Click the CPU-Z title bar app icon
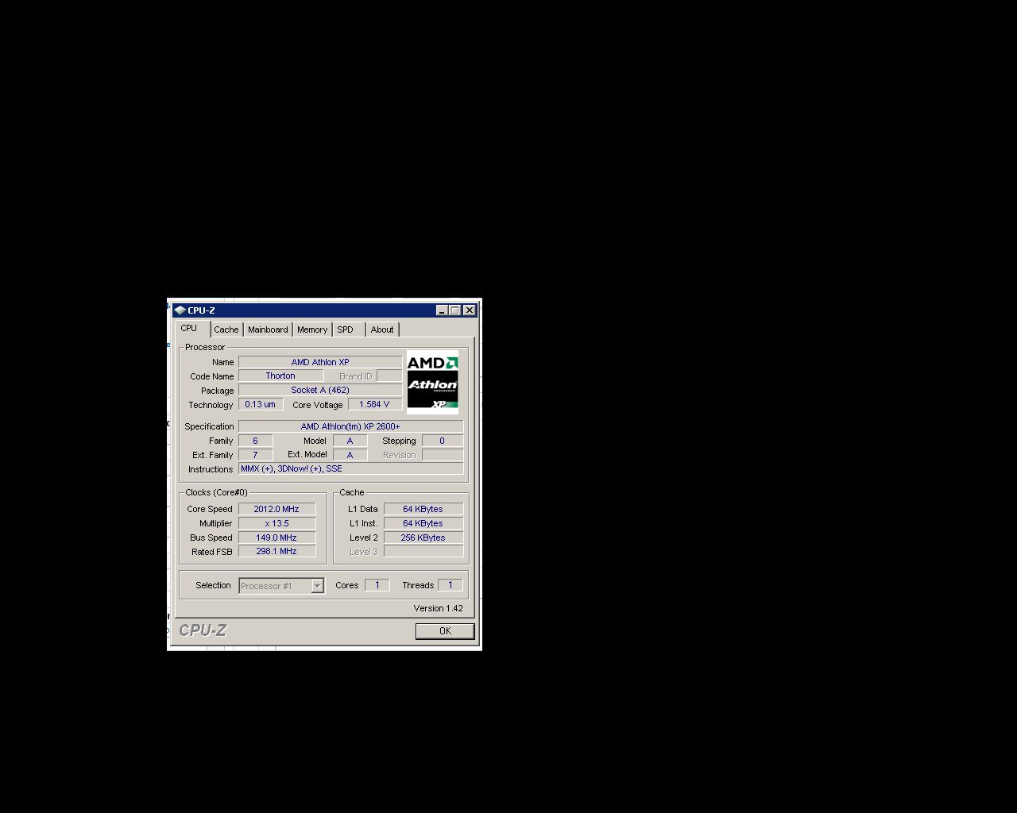Image resolution: width=1017 pixels, height=813 pixels. [180, 310]
